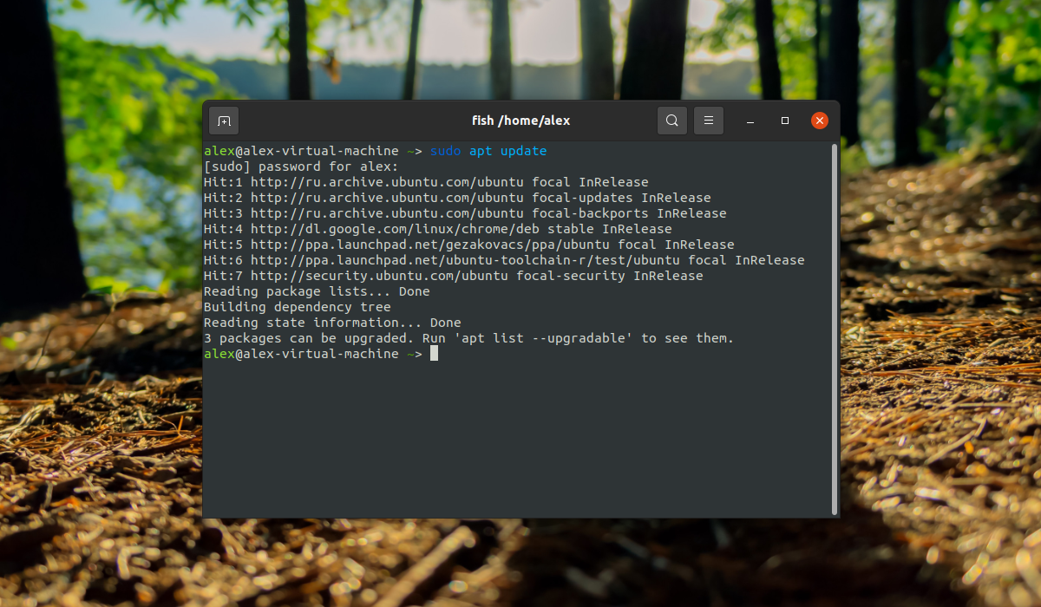Open the terminal hamburger menu
The image size is (1041, 607).
click(x=708, y=121)
